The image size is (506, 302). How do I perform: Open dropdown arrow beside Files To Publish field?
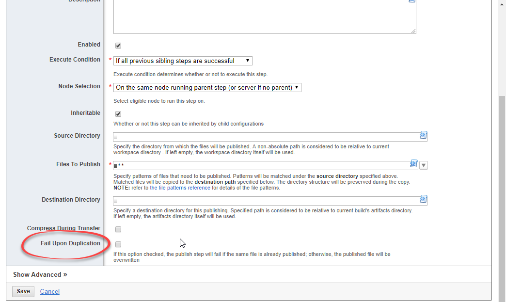coord(424,165)
